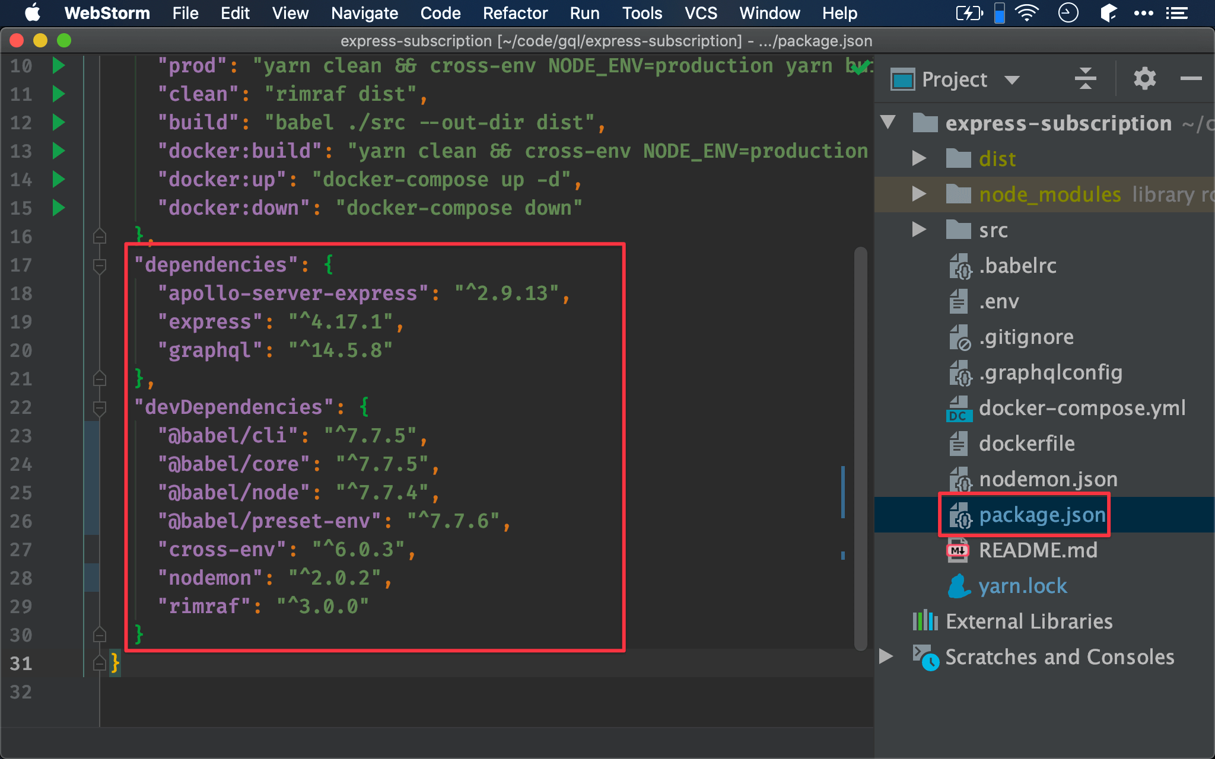The image size is (1215, 759).
Task: Click the package.json file icon
Action: tap(959, 515)
